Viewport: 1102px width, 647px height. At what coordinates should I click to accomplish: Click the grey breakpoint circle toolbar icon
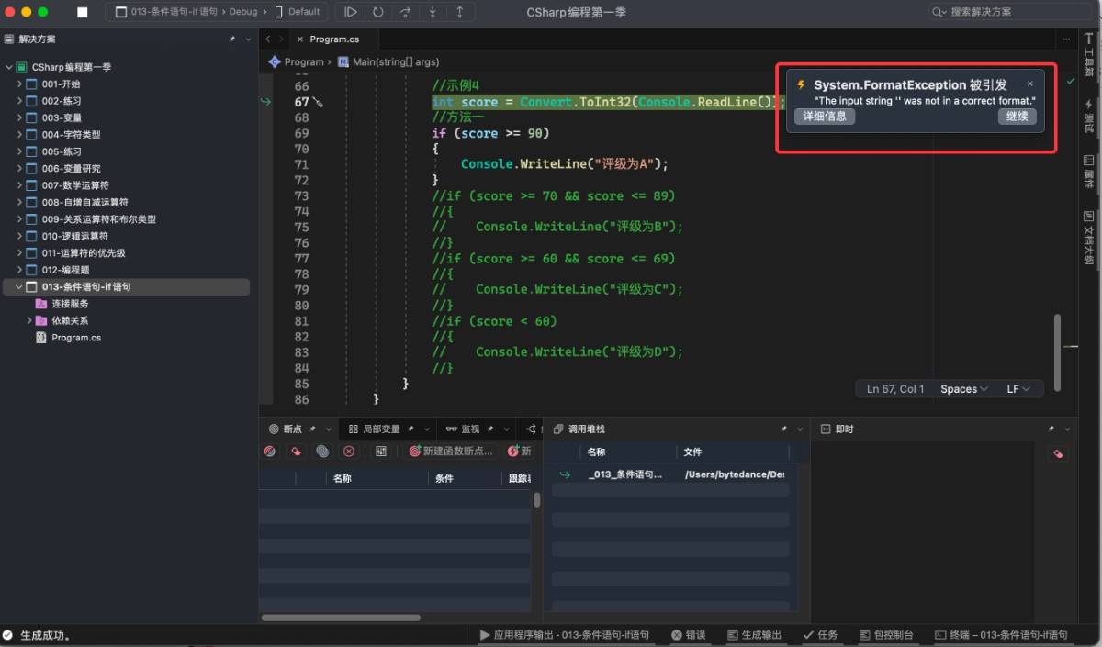pos(322,452)
